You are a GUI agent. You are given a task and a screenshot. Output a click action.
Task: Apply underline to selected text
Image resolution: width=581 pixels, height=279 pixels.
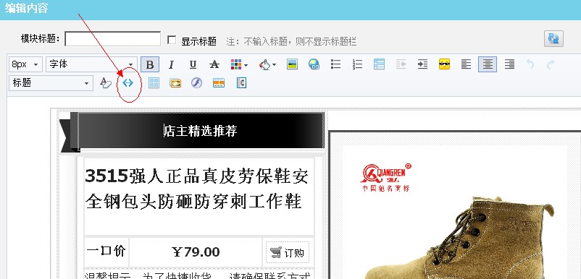point(193,64)
